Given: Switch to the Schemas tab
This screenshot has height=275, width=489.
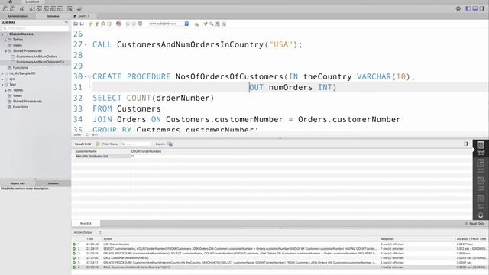Looking at the screenshot, I should (x=53, y=16).
